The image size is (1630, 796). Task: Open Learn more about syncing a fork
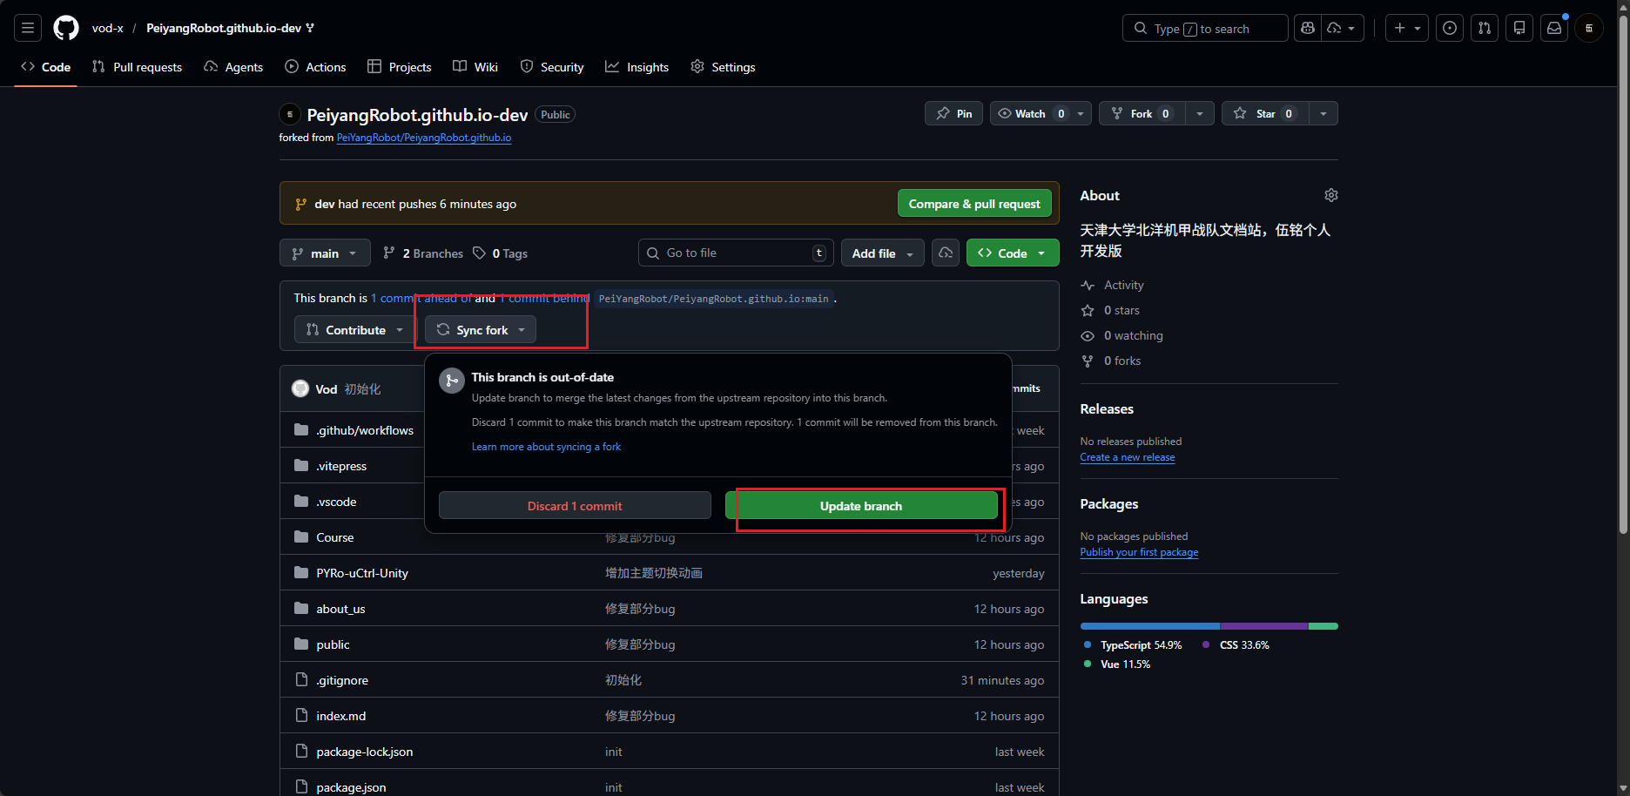point(546,447)
